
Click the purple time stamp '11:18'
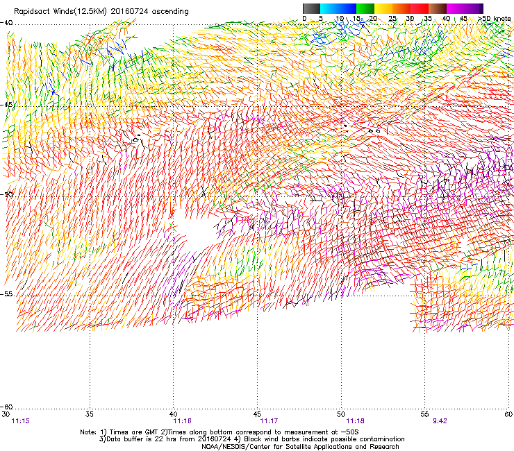356,421
